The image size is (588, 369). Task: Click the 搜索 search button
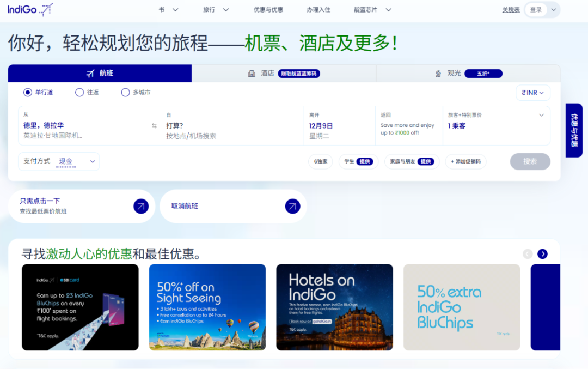point(530,161)
